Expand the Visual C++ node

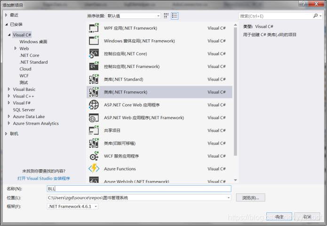9,96
